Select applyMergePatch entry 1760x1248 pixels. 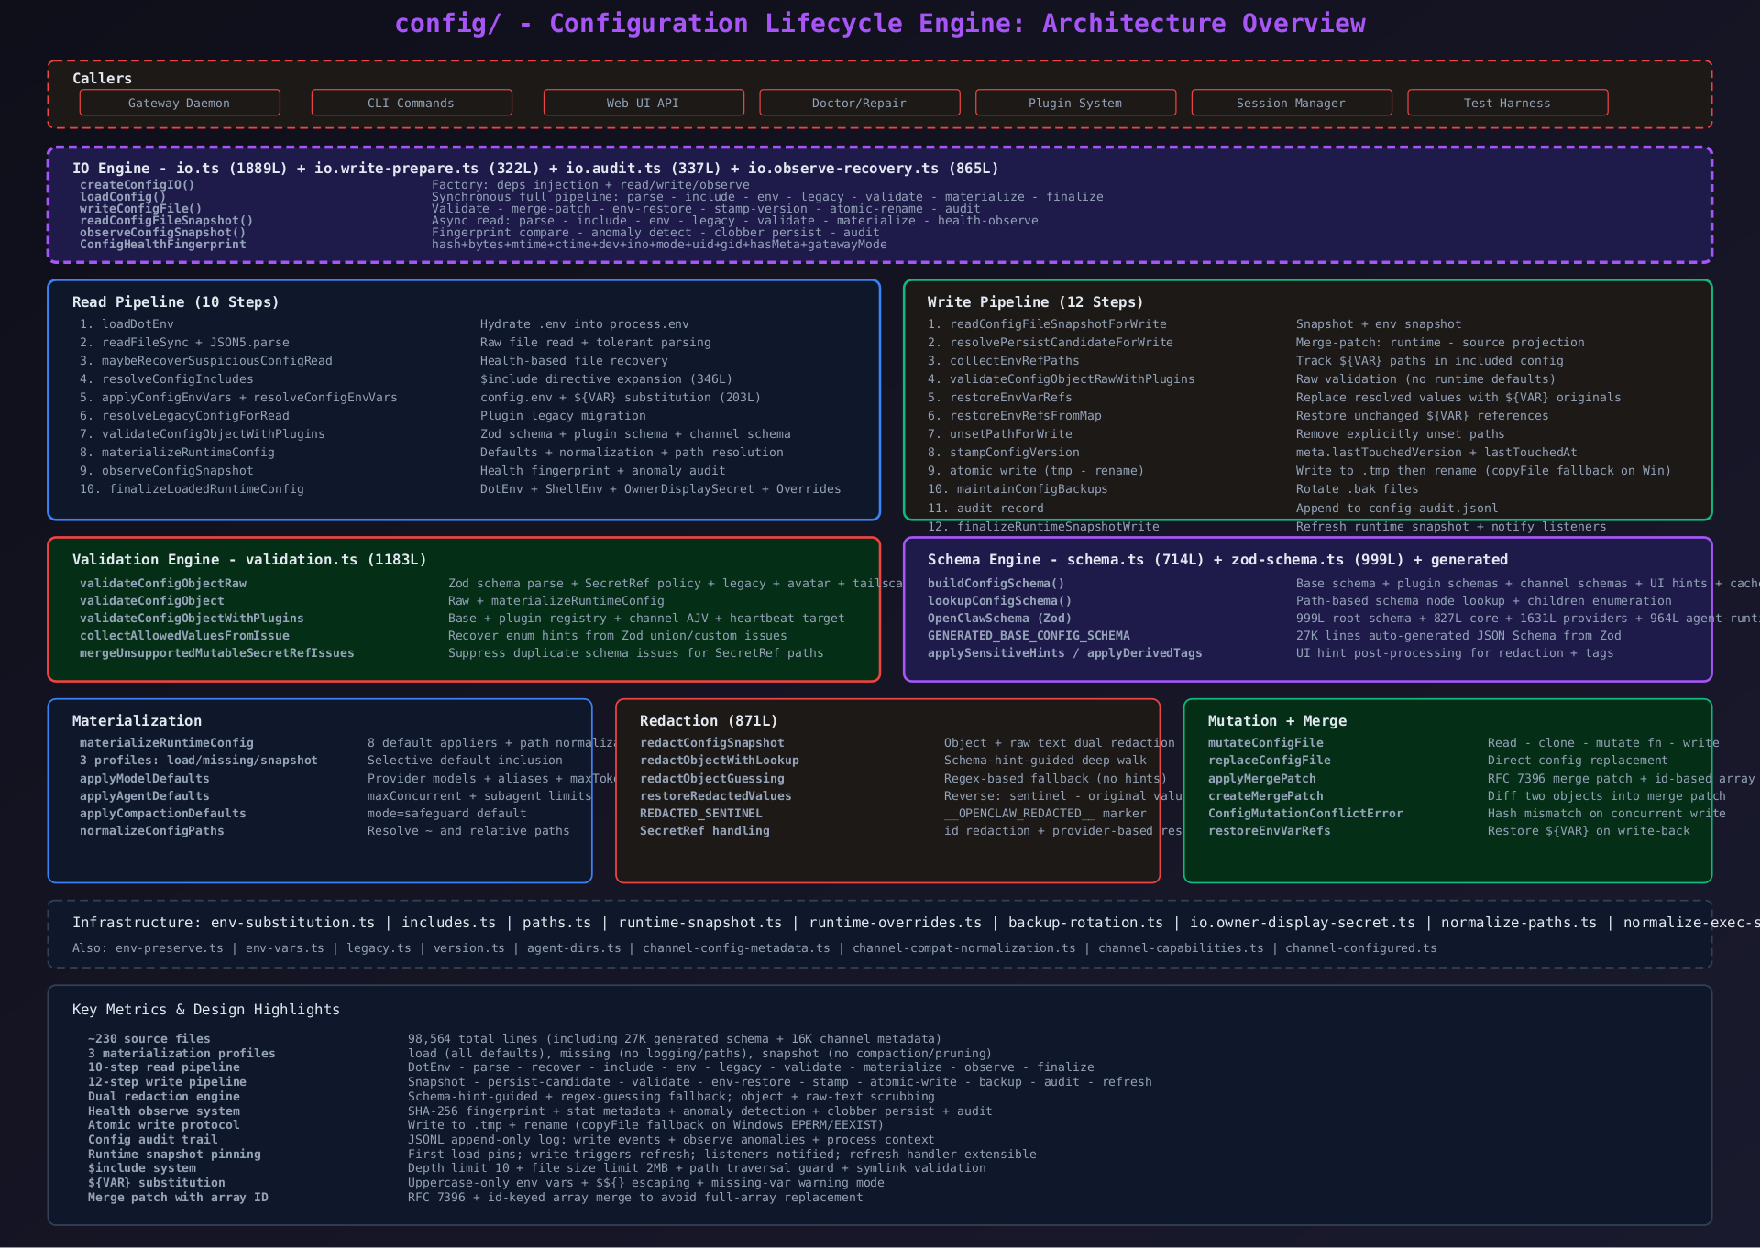click(x=1262, y=779)
